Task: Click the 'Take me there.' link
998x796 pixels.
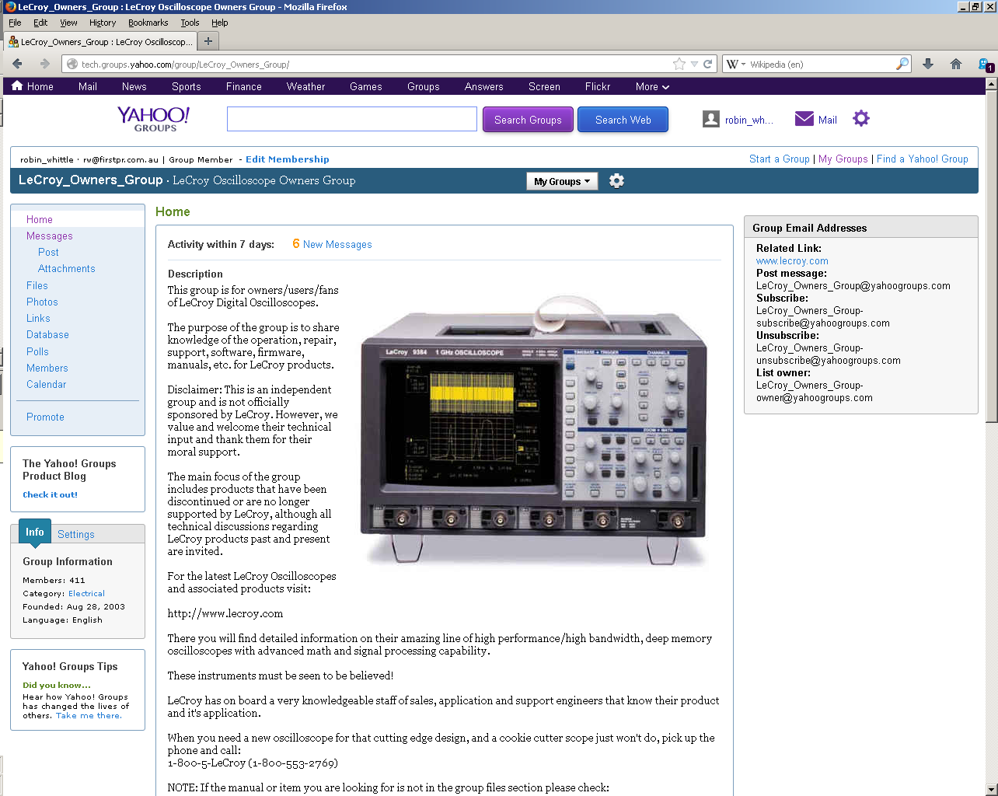Action: 89,715
